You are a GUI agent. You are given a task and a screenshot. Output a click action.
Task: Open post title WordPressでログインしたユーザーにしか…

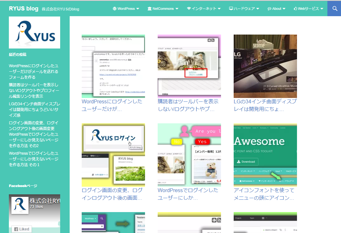click(x=188, y=194)
